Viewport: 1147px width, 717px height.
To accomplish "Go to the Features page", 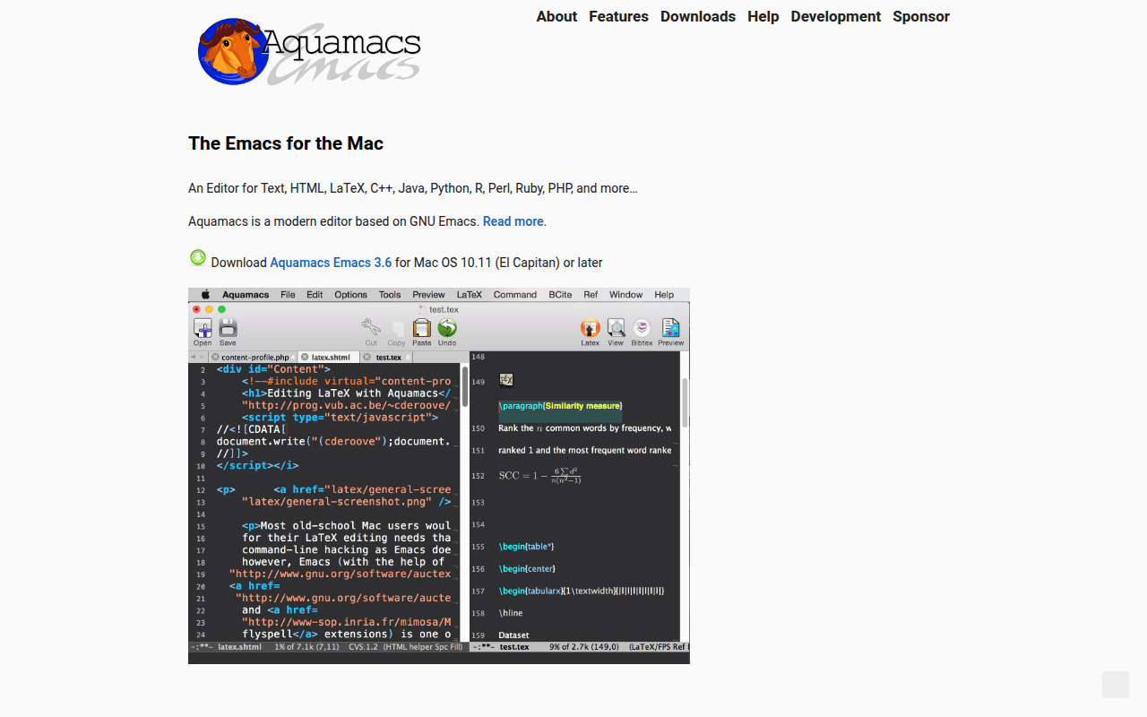I will (x=618, y=16).
